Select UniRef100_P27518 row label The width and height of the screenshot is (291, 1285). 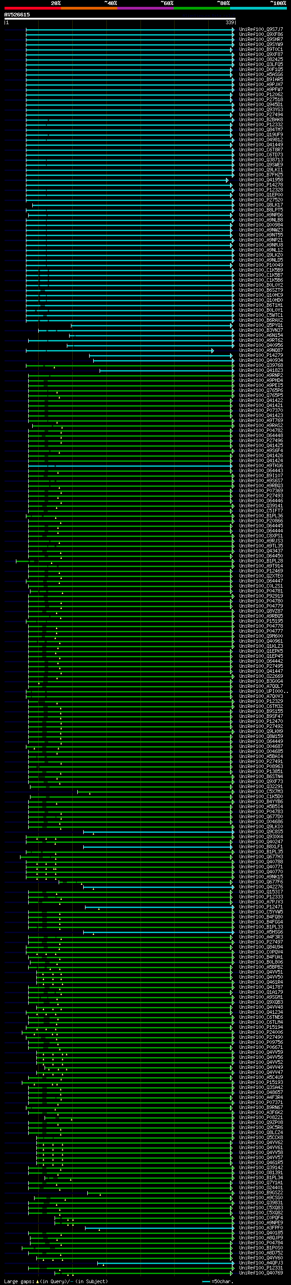click(x=261, y=99)
